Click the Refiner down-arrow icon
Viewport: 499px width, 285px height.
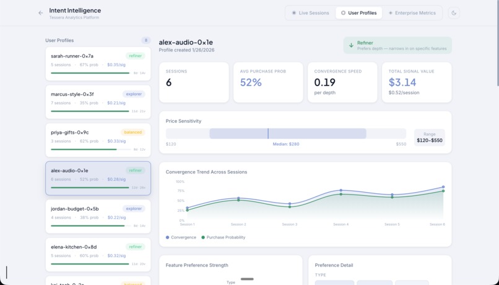(x=351, y=45)
